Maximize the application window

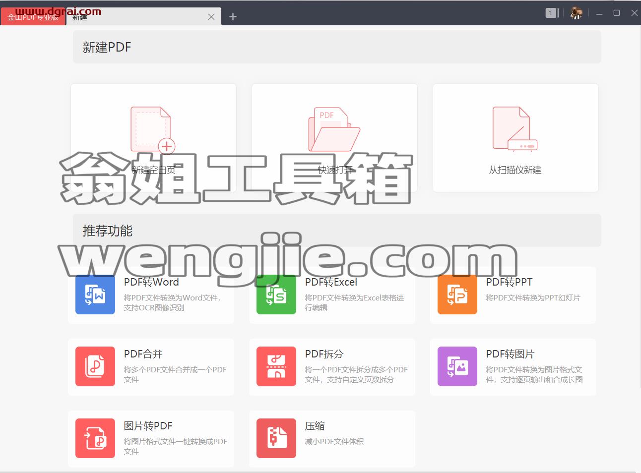(617, 13)
